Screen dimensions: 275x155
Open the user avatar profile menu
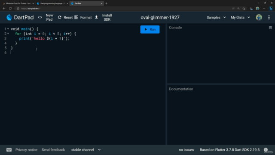(259, 17)
